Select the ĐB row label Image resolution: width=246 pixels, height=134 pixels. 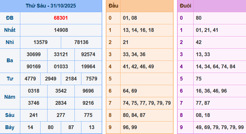click(x=10, y=18)
